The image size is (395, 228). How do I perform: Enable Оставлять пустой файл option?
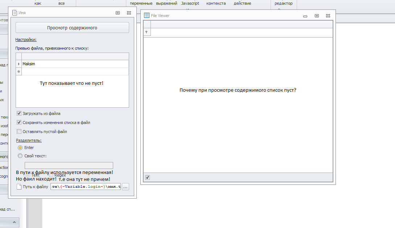[19, 132]
